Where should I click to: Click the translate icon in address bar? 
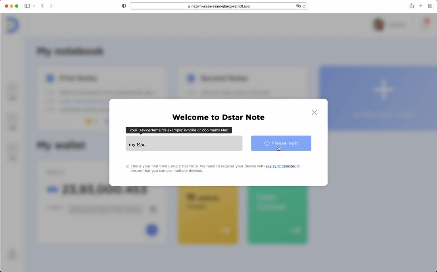(298, 6)
